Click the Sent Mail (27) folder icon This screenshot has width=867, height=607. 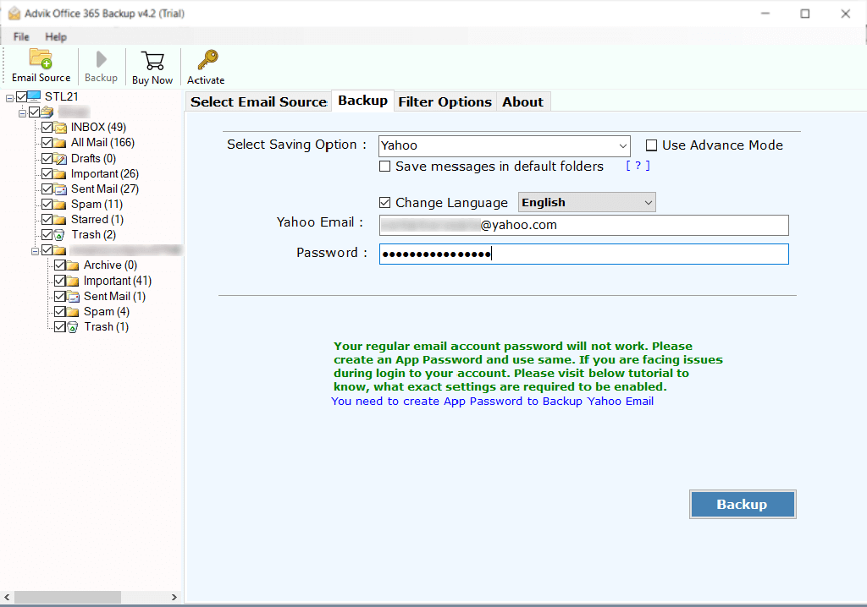pyautogui.click(x=60, y=189)
